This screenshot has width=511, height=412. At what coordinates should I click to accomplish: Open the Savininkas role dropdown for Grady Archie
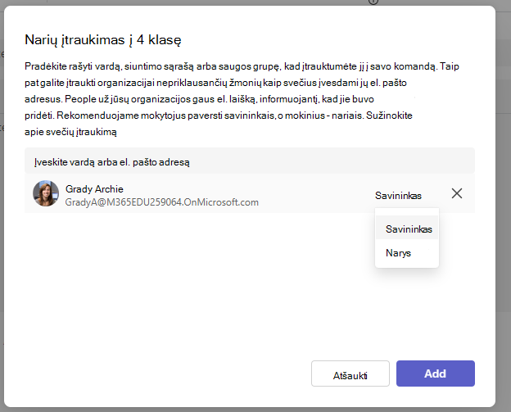(x=398, y=195)
